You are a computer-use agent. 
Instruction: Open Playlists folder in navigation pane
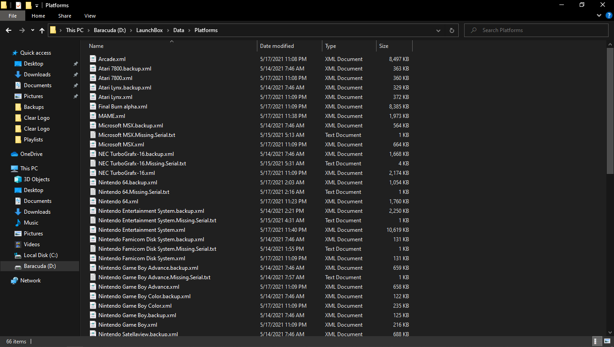coord(33,140)
